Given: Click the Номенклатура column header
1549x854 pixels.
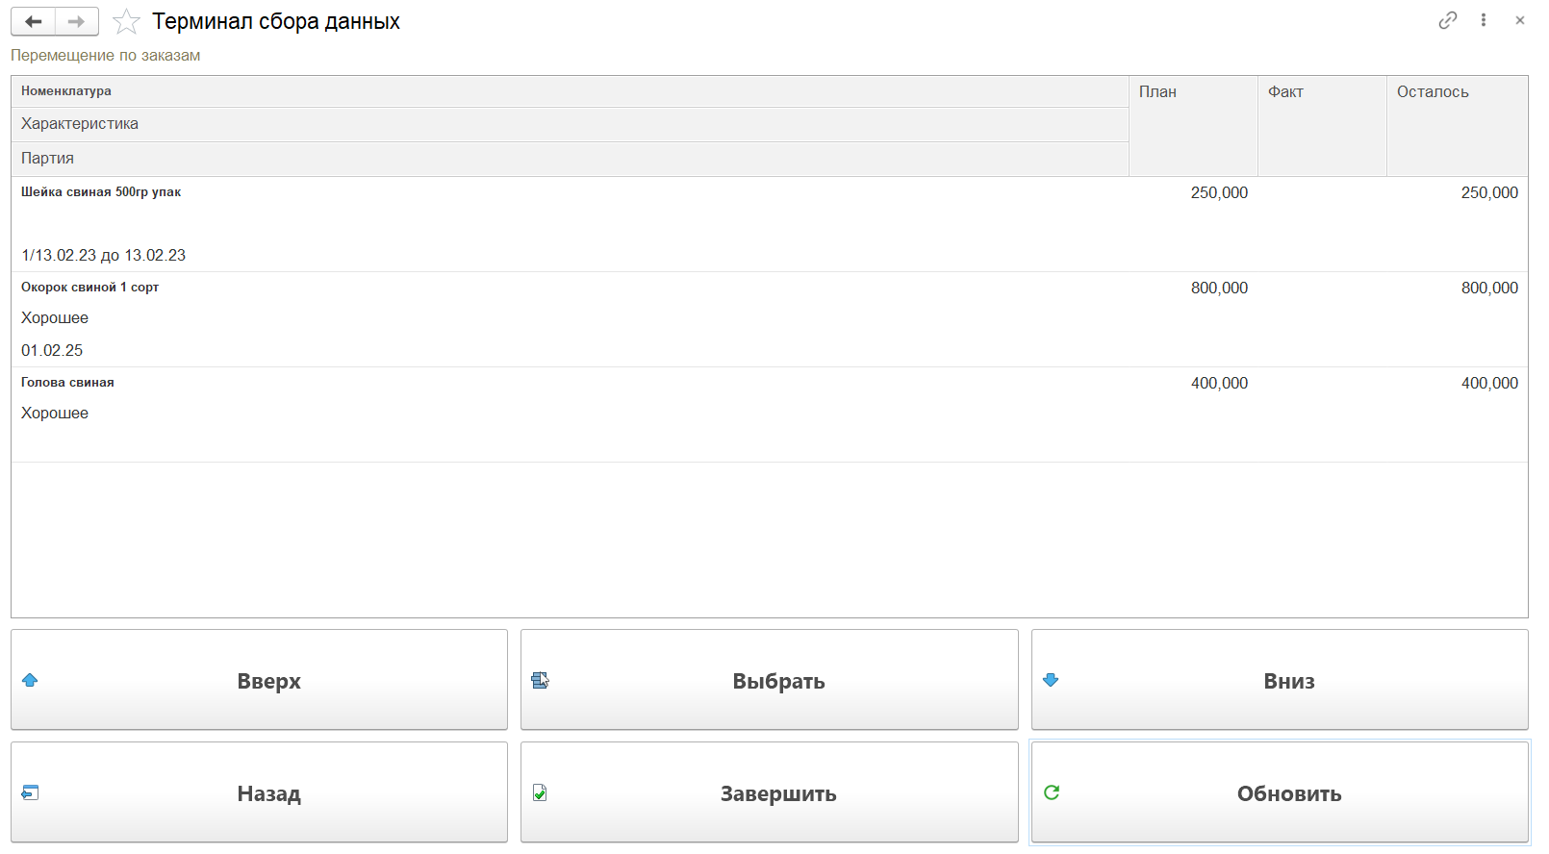Looking at the screenshot, I should click(x=66, y=91).
